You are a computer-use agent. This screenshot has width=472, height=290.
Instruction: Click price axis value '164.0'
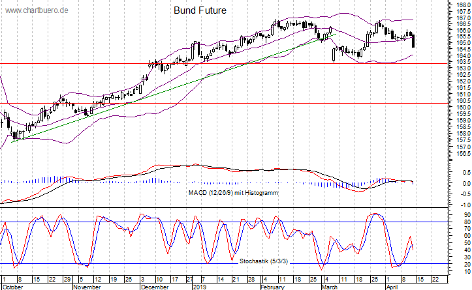(464, 56)
